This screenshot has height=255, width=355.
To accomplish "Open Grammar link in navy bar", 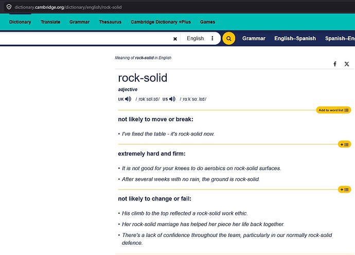I will pos(254,39).
